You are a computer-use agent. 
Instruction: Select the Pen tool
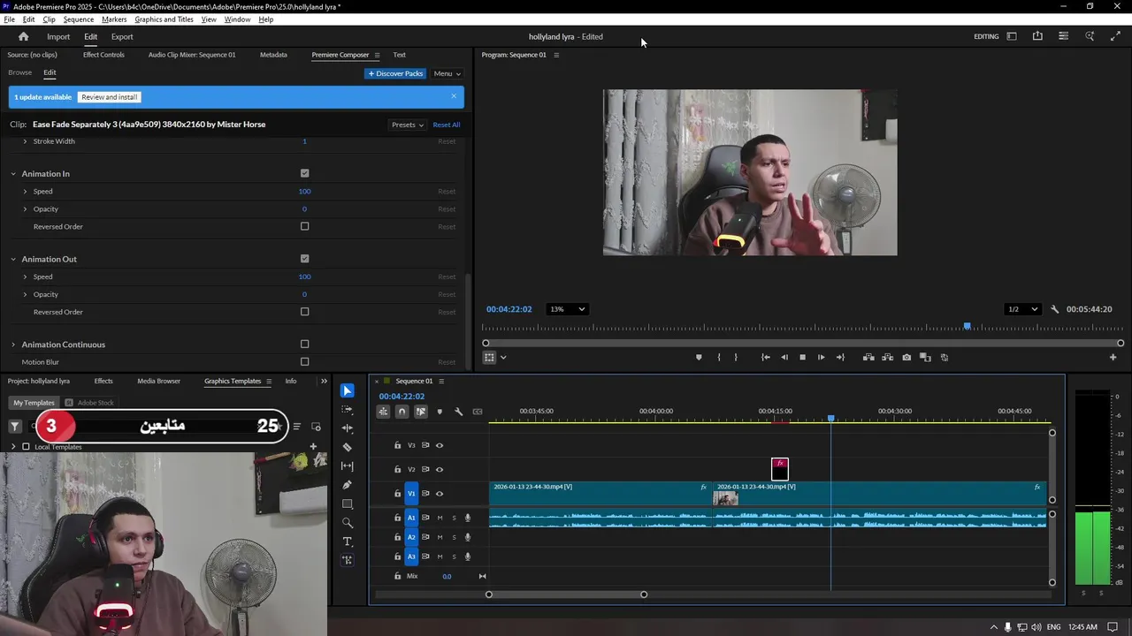coord(348,485)
